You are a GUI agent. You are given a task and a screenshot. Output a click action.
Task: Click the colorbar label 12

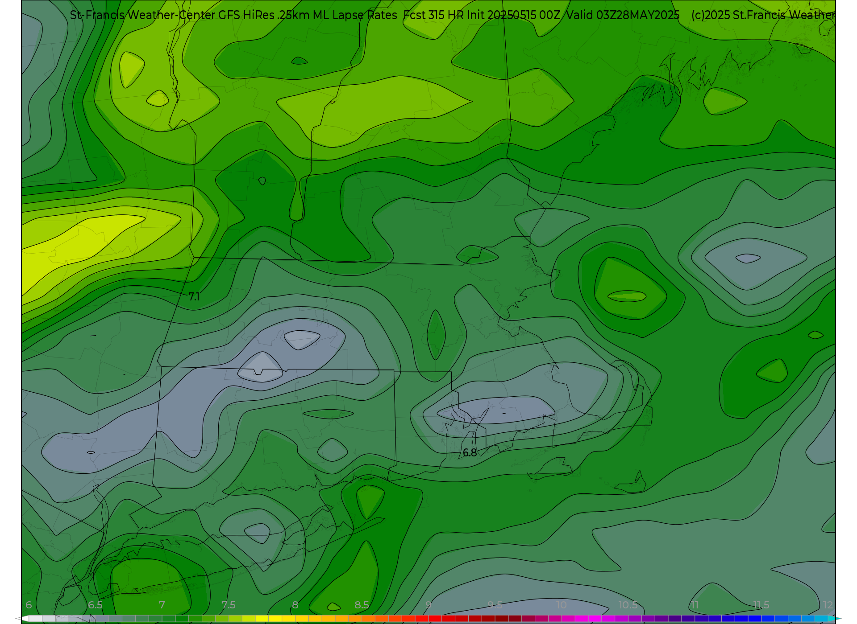coord(828,605)
